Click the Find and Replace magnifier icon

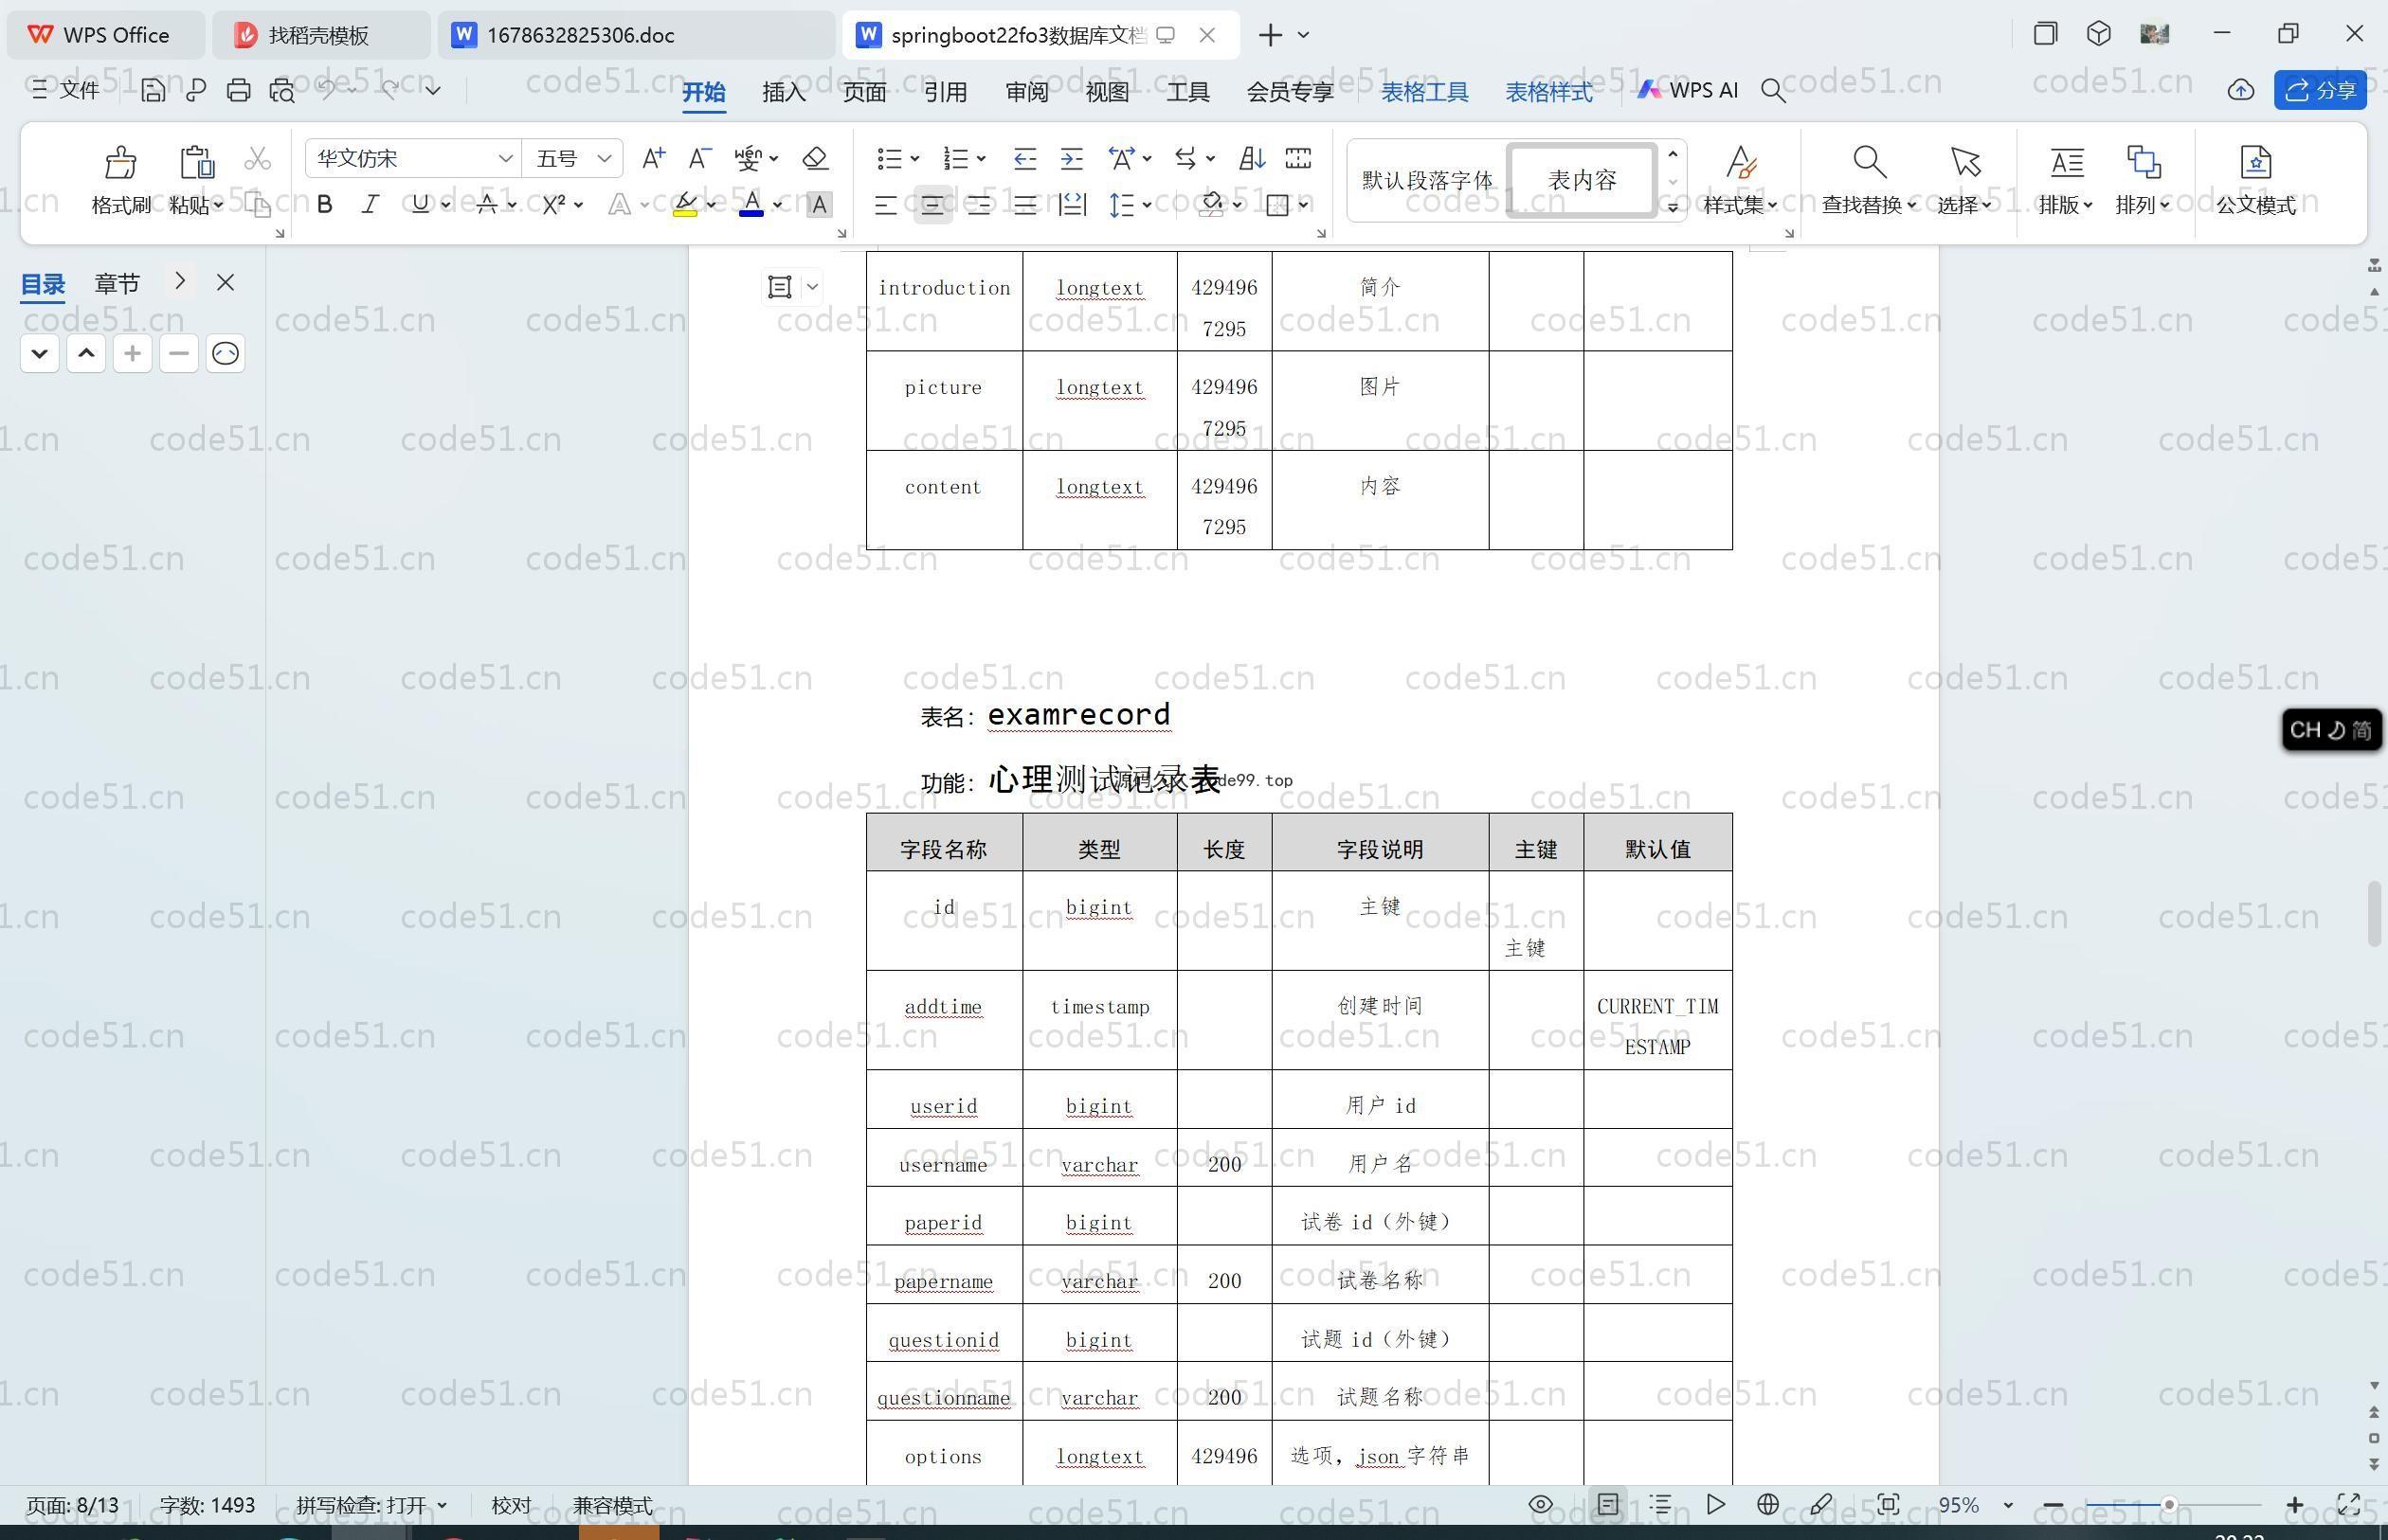pos(1869,161)
